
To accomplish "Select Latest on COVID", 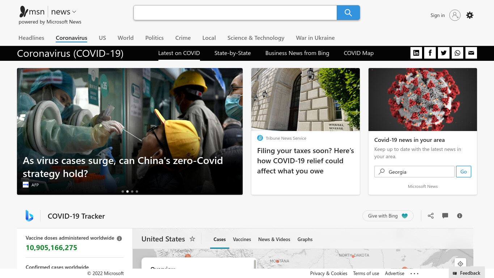I will coord(179,53).
